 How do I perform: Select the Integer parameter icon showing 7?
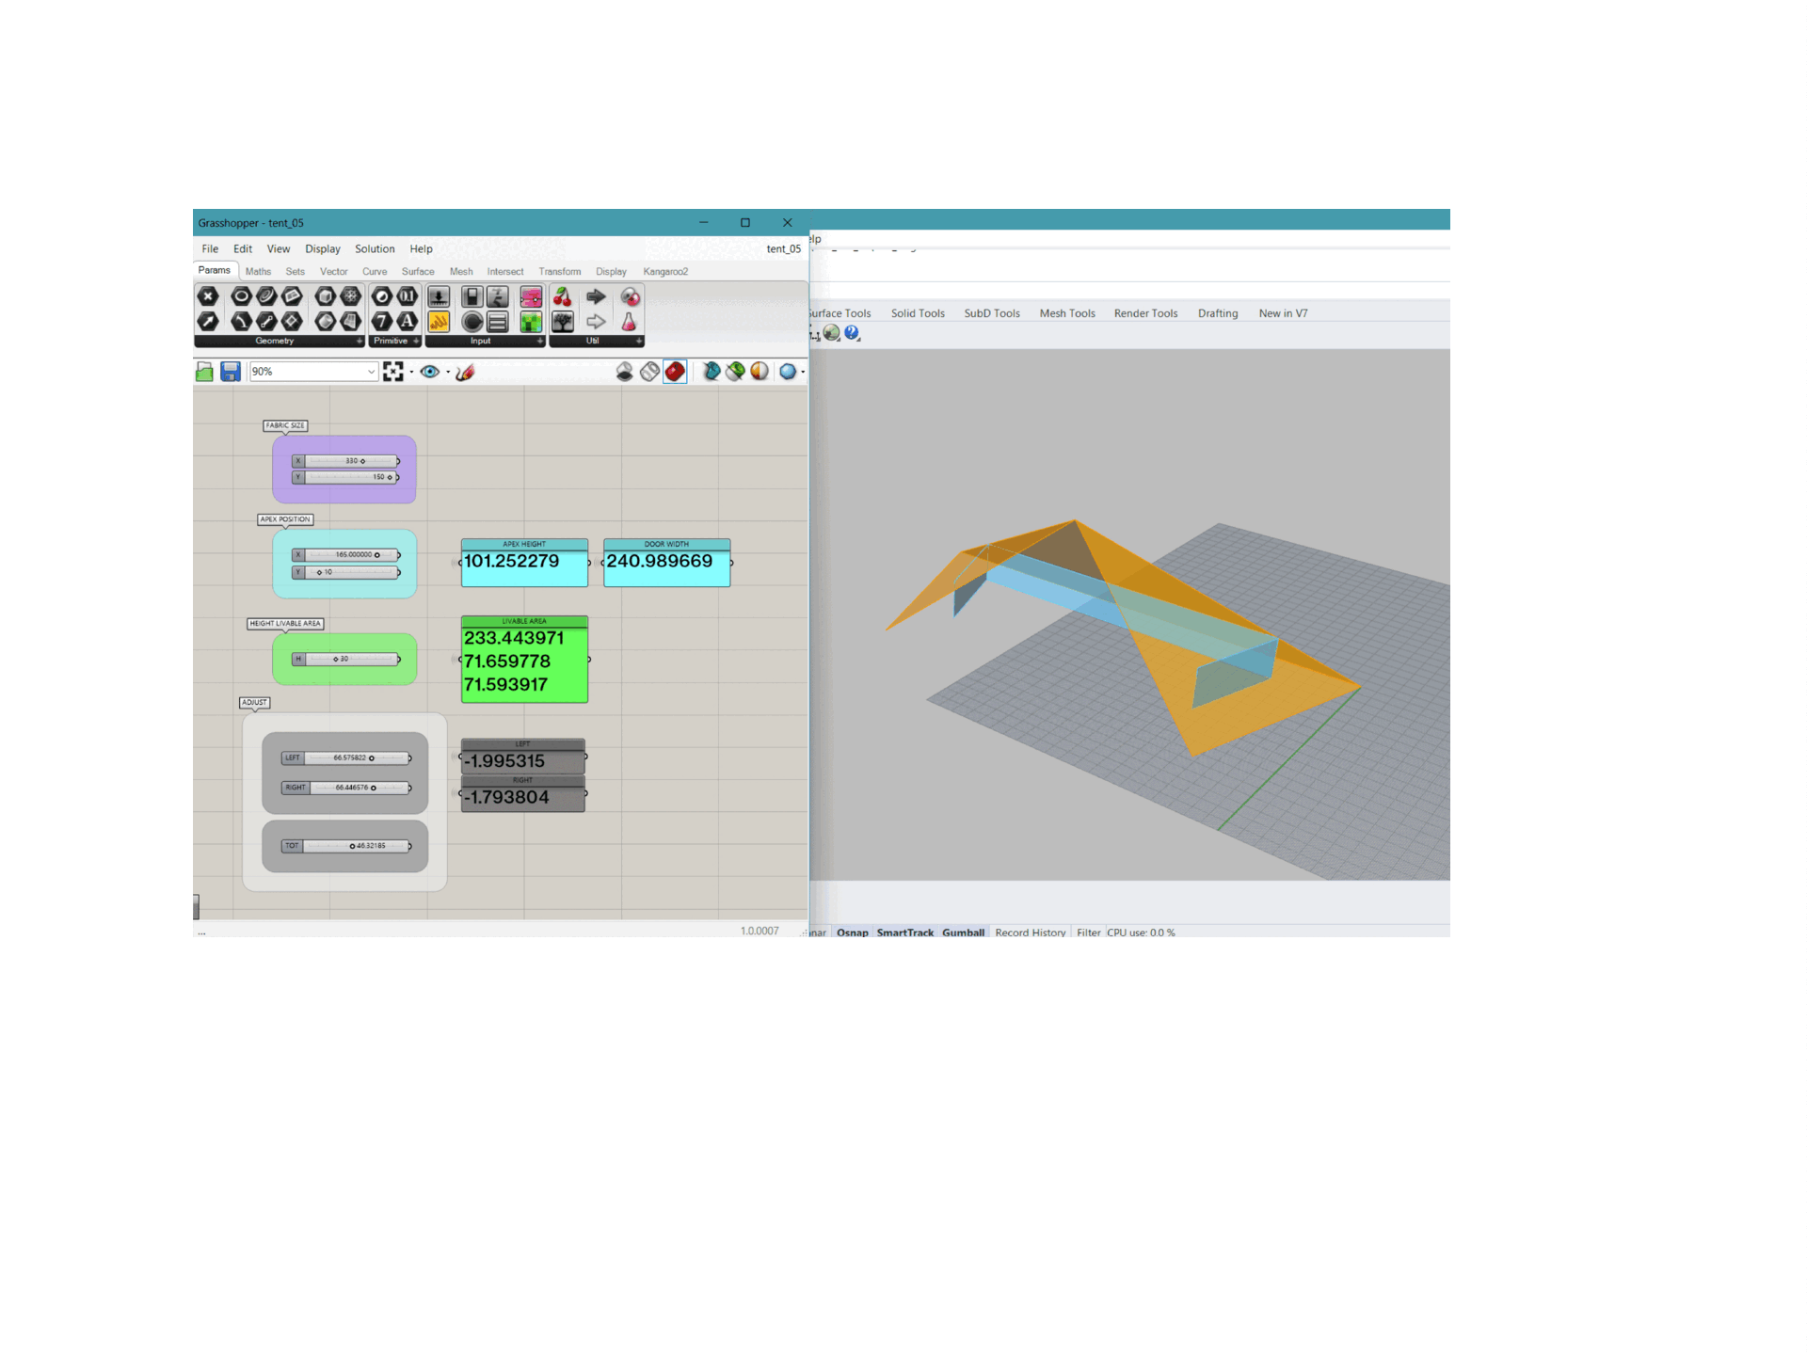click(381, 322)
